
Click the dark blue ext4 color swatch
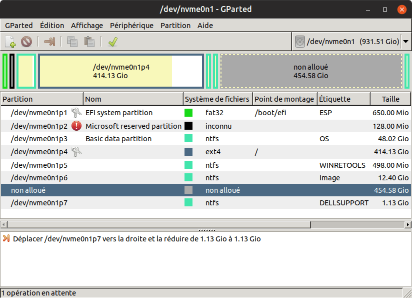click(188, 151)
